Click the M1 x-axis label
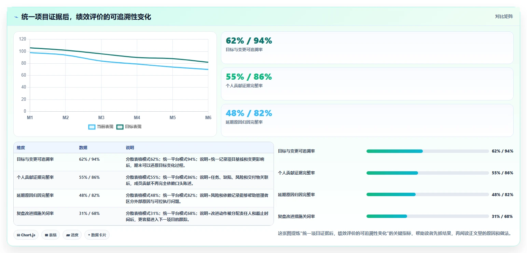The image size is (527, 253). pos(30,118)
